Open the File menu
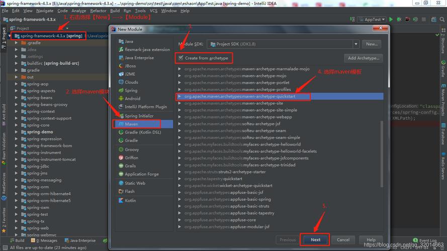 (x=5, y=11)
